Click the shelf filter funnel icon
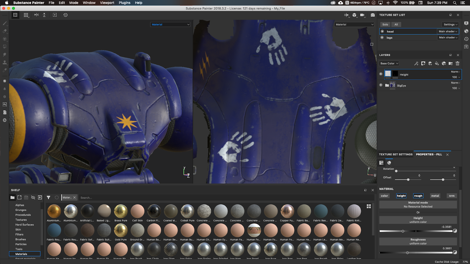 pyautogui.click(x=48, y=197)
